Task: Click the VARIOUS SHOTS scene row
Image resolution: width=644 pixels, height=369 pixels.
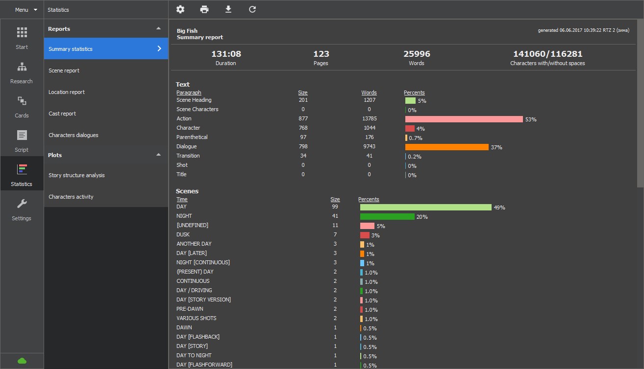Action: 196,318
